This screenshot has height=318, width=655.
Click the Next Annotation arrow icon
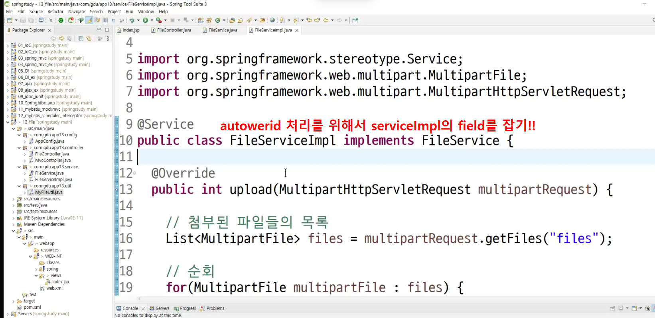(x=282, y=20)
